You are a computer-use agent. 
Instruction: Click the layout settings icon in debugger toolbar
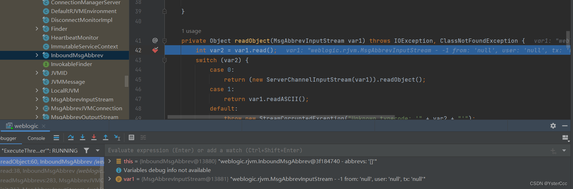point(566,138)
